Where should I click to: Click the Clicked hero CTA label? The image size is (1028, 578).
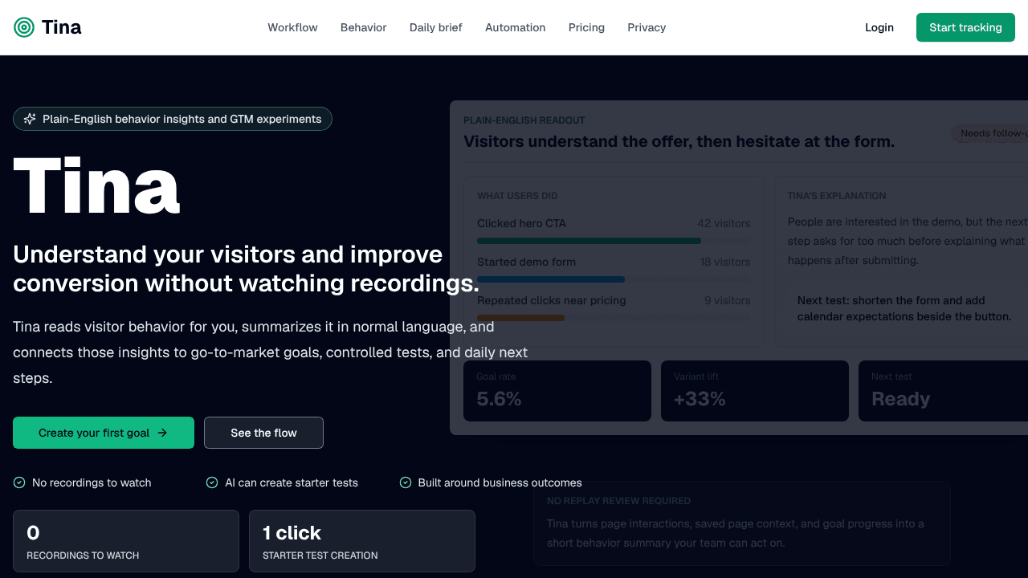click(521, 223)
